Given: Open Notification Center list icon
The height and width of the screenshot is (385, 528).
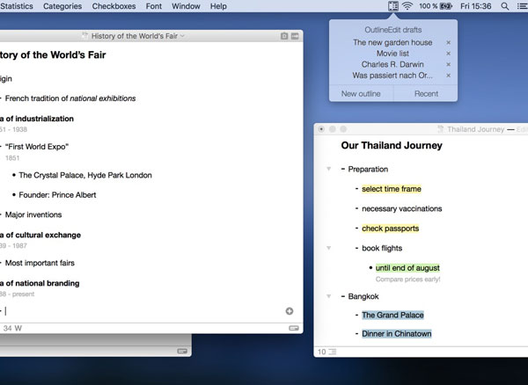Looking at the screenshot, I should click(x=522, y=6).
